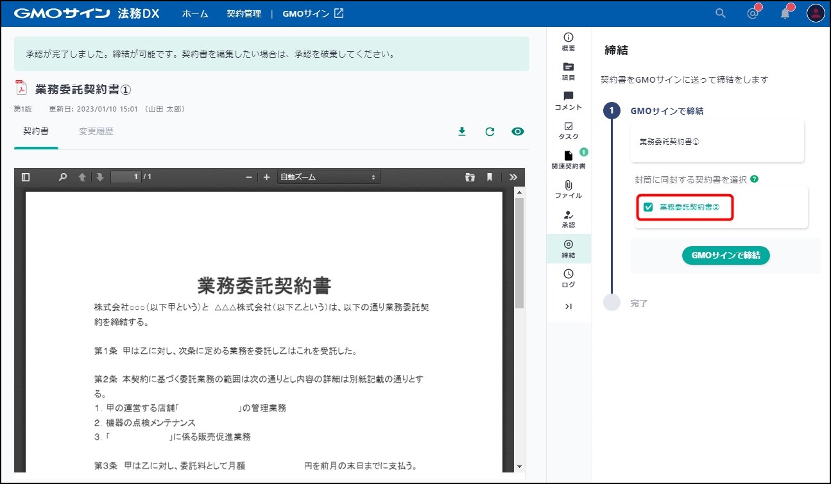The width and height of the screenshot is (831, 484).
Task: Expand PDF viewer tools double-chevron menu
Action: [513, 177]
